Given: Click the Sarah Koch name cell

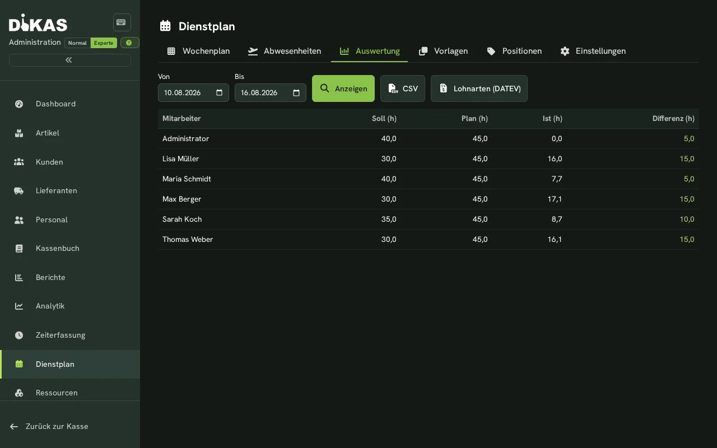Looking at the screenshot, I should click(x=182, y=219).
